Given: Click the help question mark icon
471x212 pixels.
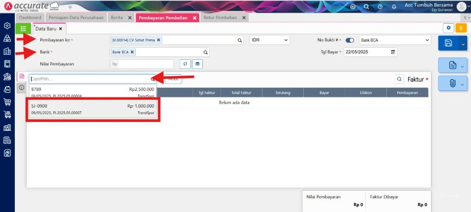Looking at the screenshot, I should 380,6.
